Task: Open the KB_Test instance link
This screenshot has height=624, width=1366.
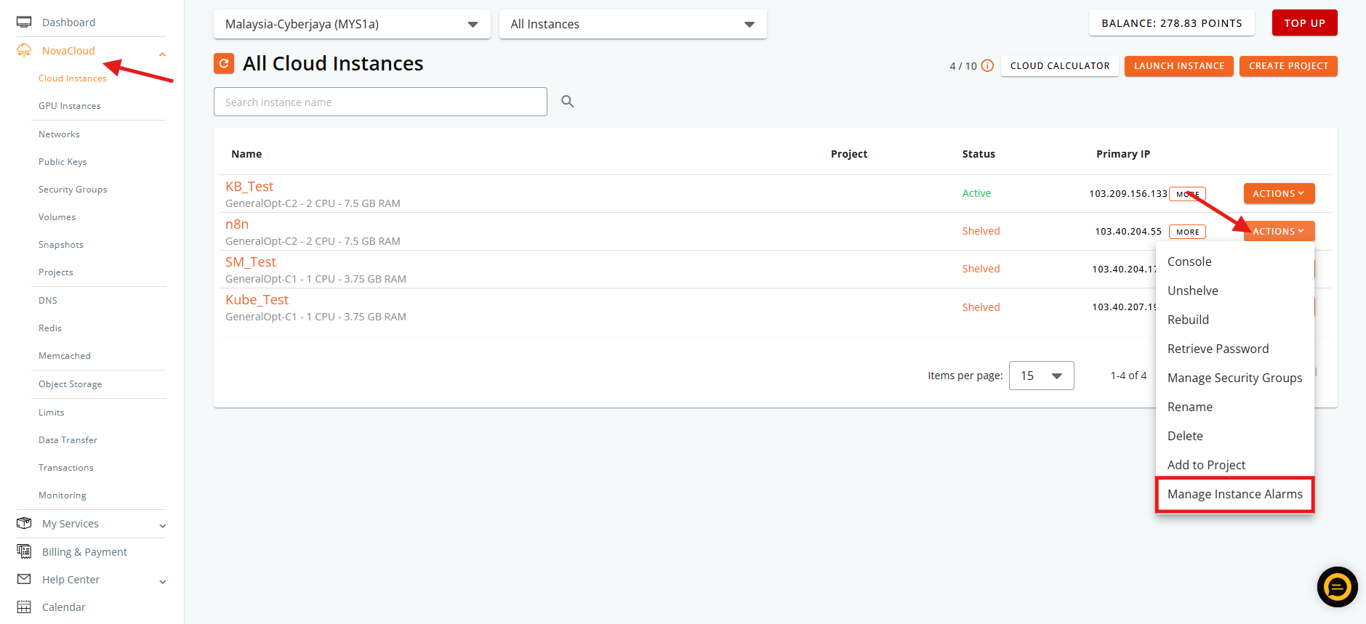Action: pos(249,187)
